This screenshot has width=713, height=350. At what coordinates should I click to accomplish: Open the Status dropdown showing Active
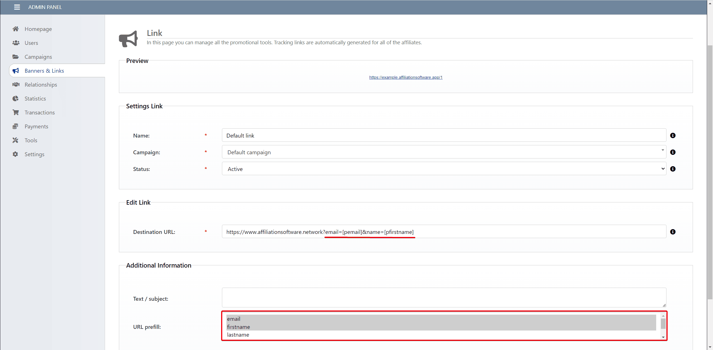444,169
